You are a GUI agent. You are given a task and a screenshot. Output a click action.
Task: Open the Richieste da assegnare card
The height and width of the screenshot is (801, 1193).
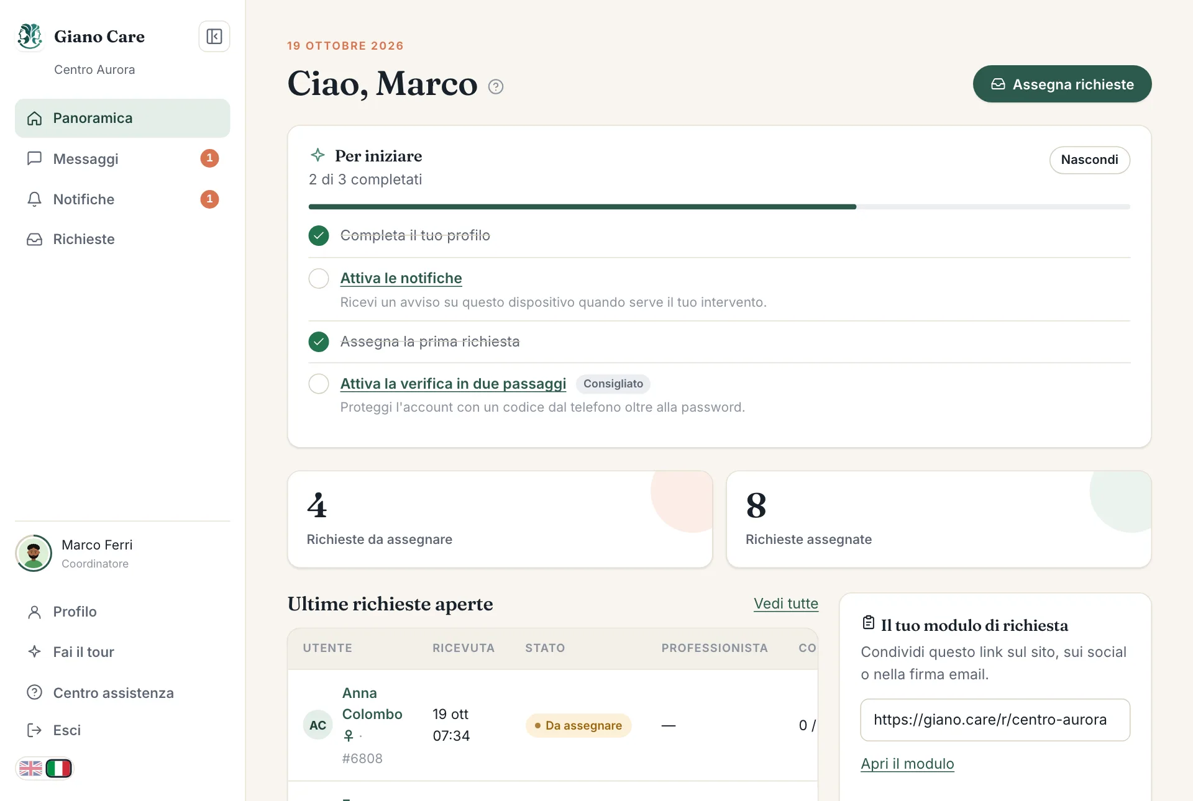coord(500,519)
